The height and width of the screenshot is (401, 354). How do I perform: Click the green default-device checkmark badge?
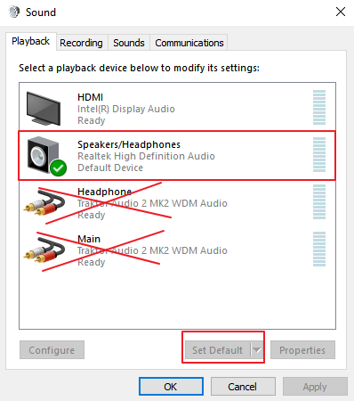pyautogui.click(x=59, y=168)
